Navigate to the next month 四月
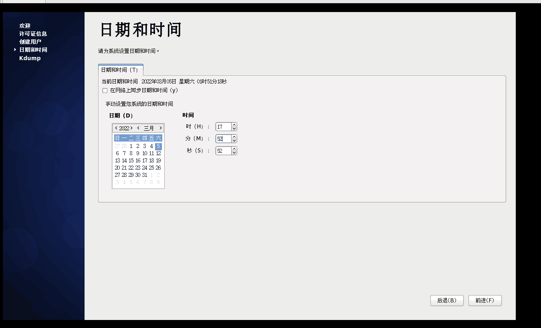Viewport: 541px width, 328px height. click(161, 128)
